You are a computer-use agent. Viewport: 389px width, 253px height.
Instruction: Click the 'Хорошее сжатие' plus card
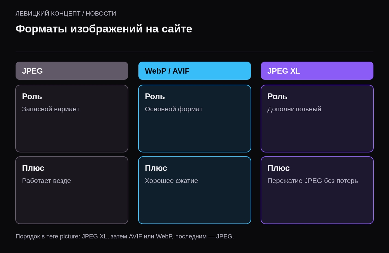194,190
